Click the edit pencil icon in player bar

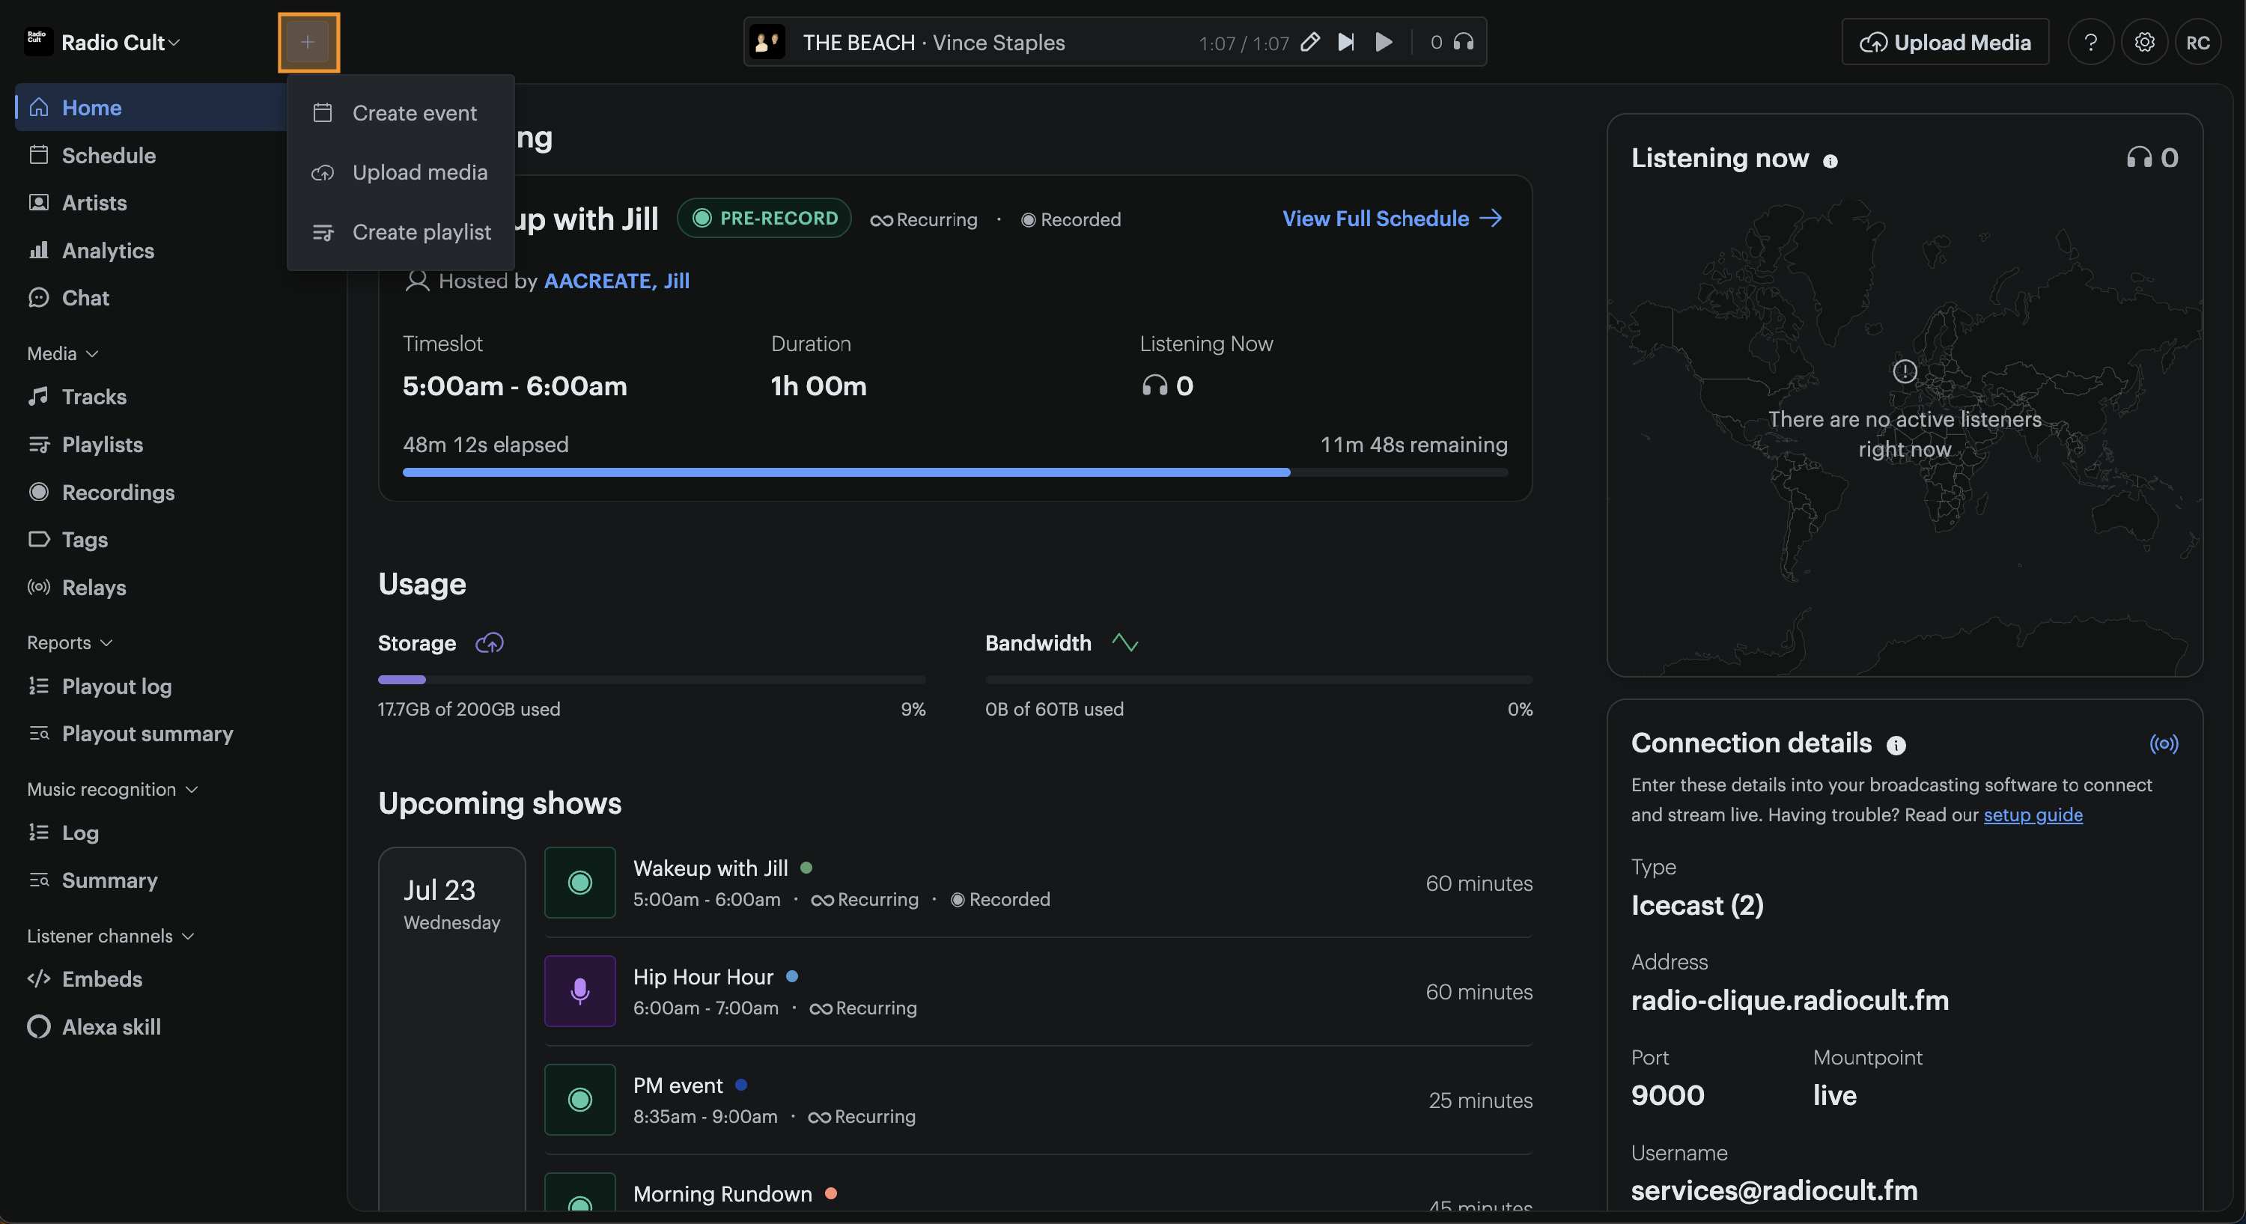pos(1309,42)
